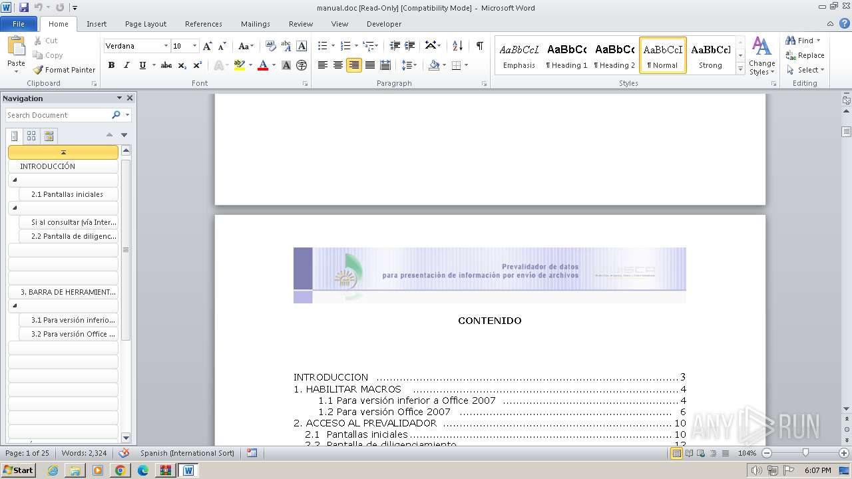Image resolution: width=852 pixels, height=479 pixels.
Task: Click the Print Layout view icon
Action: (677, 453)
